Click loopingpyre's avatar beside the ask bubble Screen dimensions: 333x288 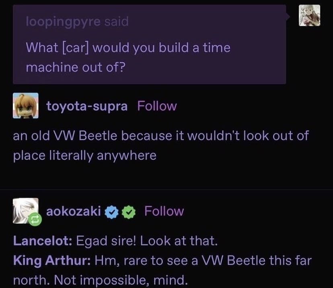(310, 16)
